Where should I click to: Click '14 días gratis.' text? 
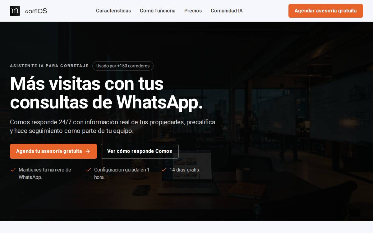pos(185,170)
